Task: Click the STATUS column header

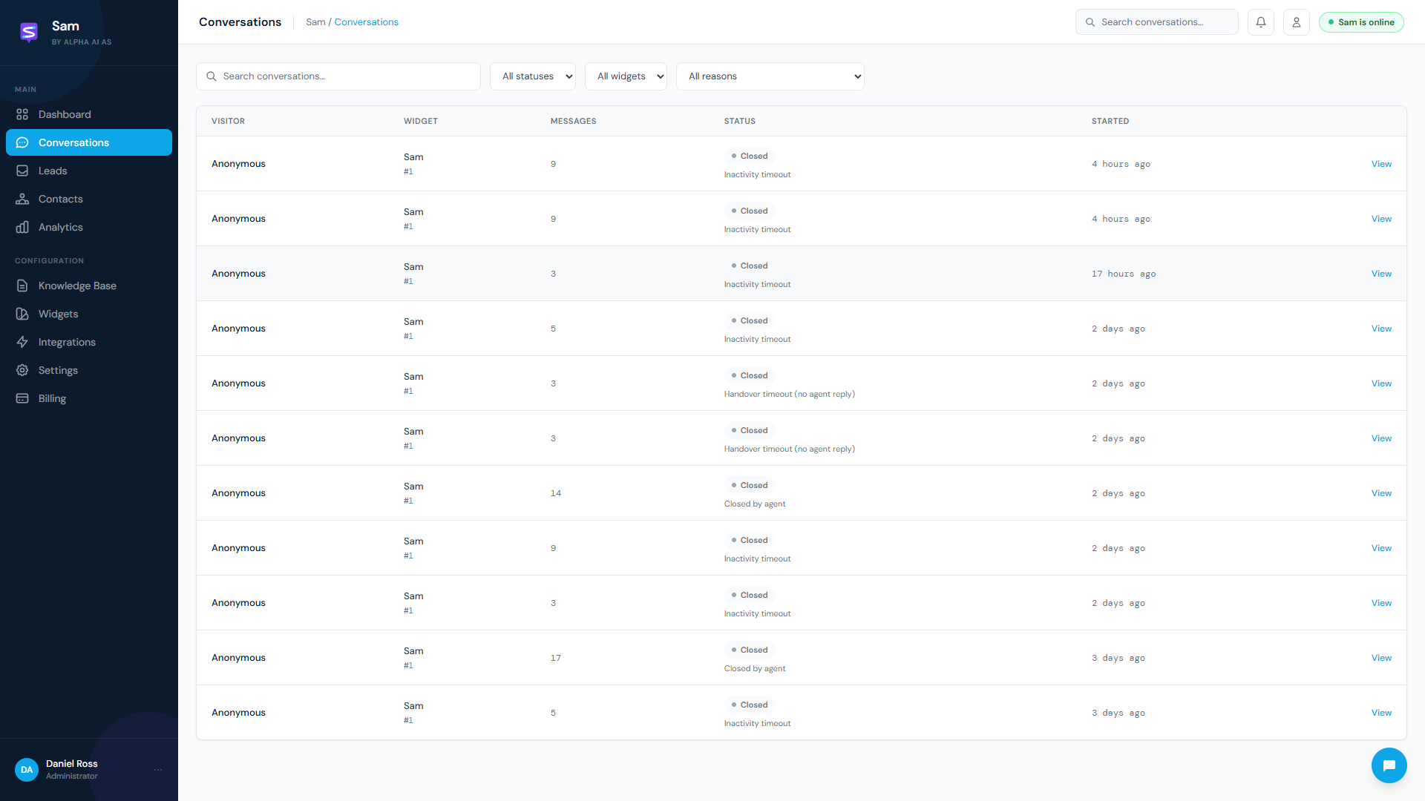Action: [740, 121]
